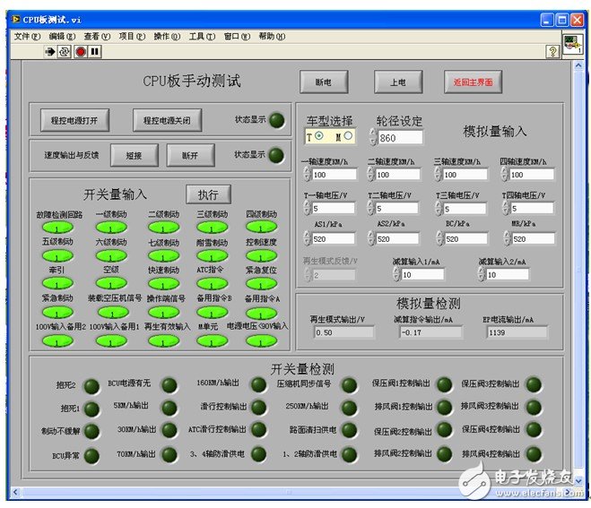Screen dimensions: 591x508
Task: Click the 程控电源打开 button
Action: [x=74, y=119]
